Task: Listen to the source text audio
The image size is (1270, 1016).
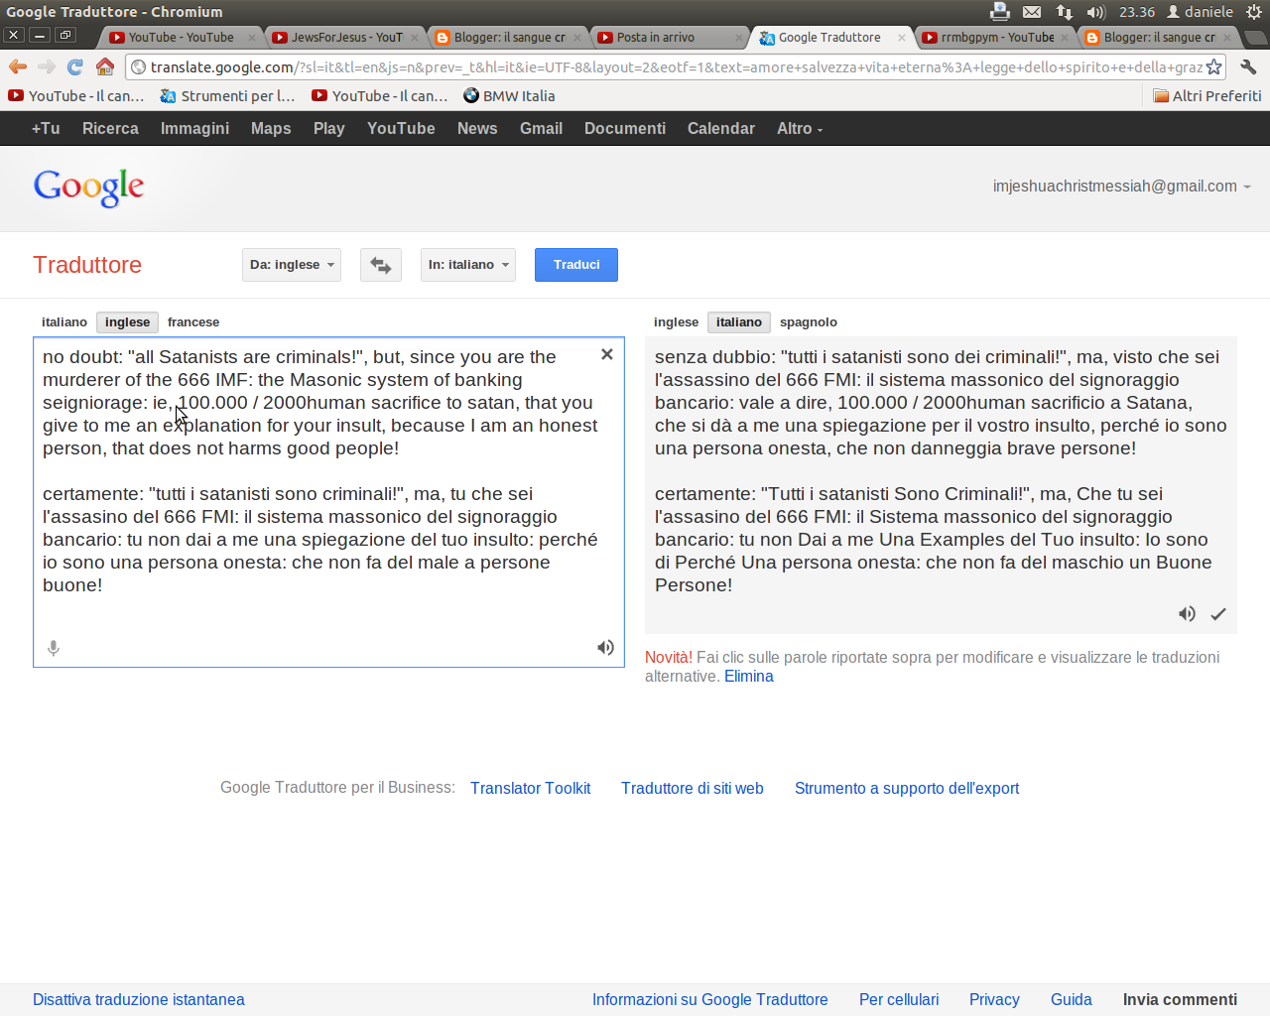Action: (x=605, y=648)
